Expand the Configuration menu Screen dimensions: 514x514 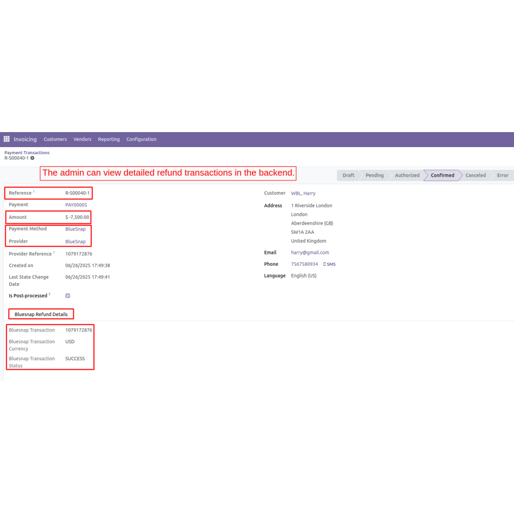(x=141, y=139)
